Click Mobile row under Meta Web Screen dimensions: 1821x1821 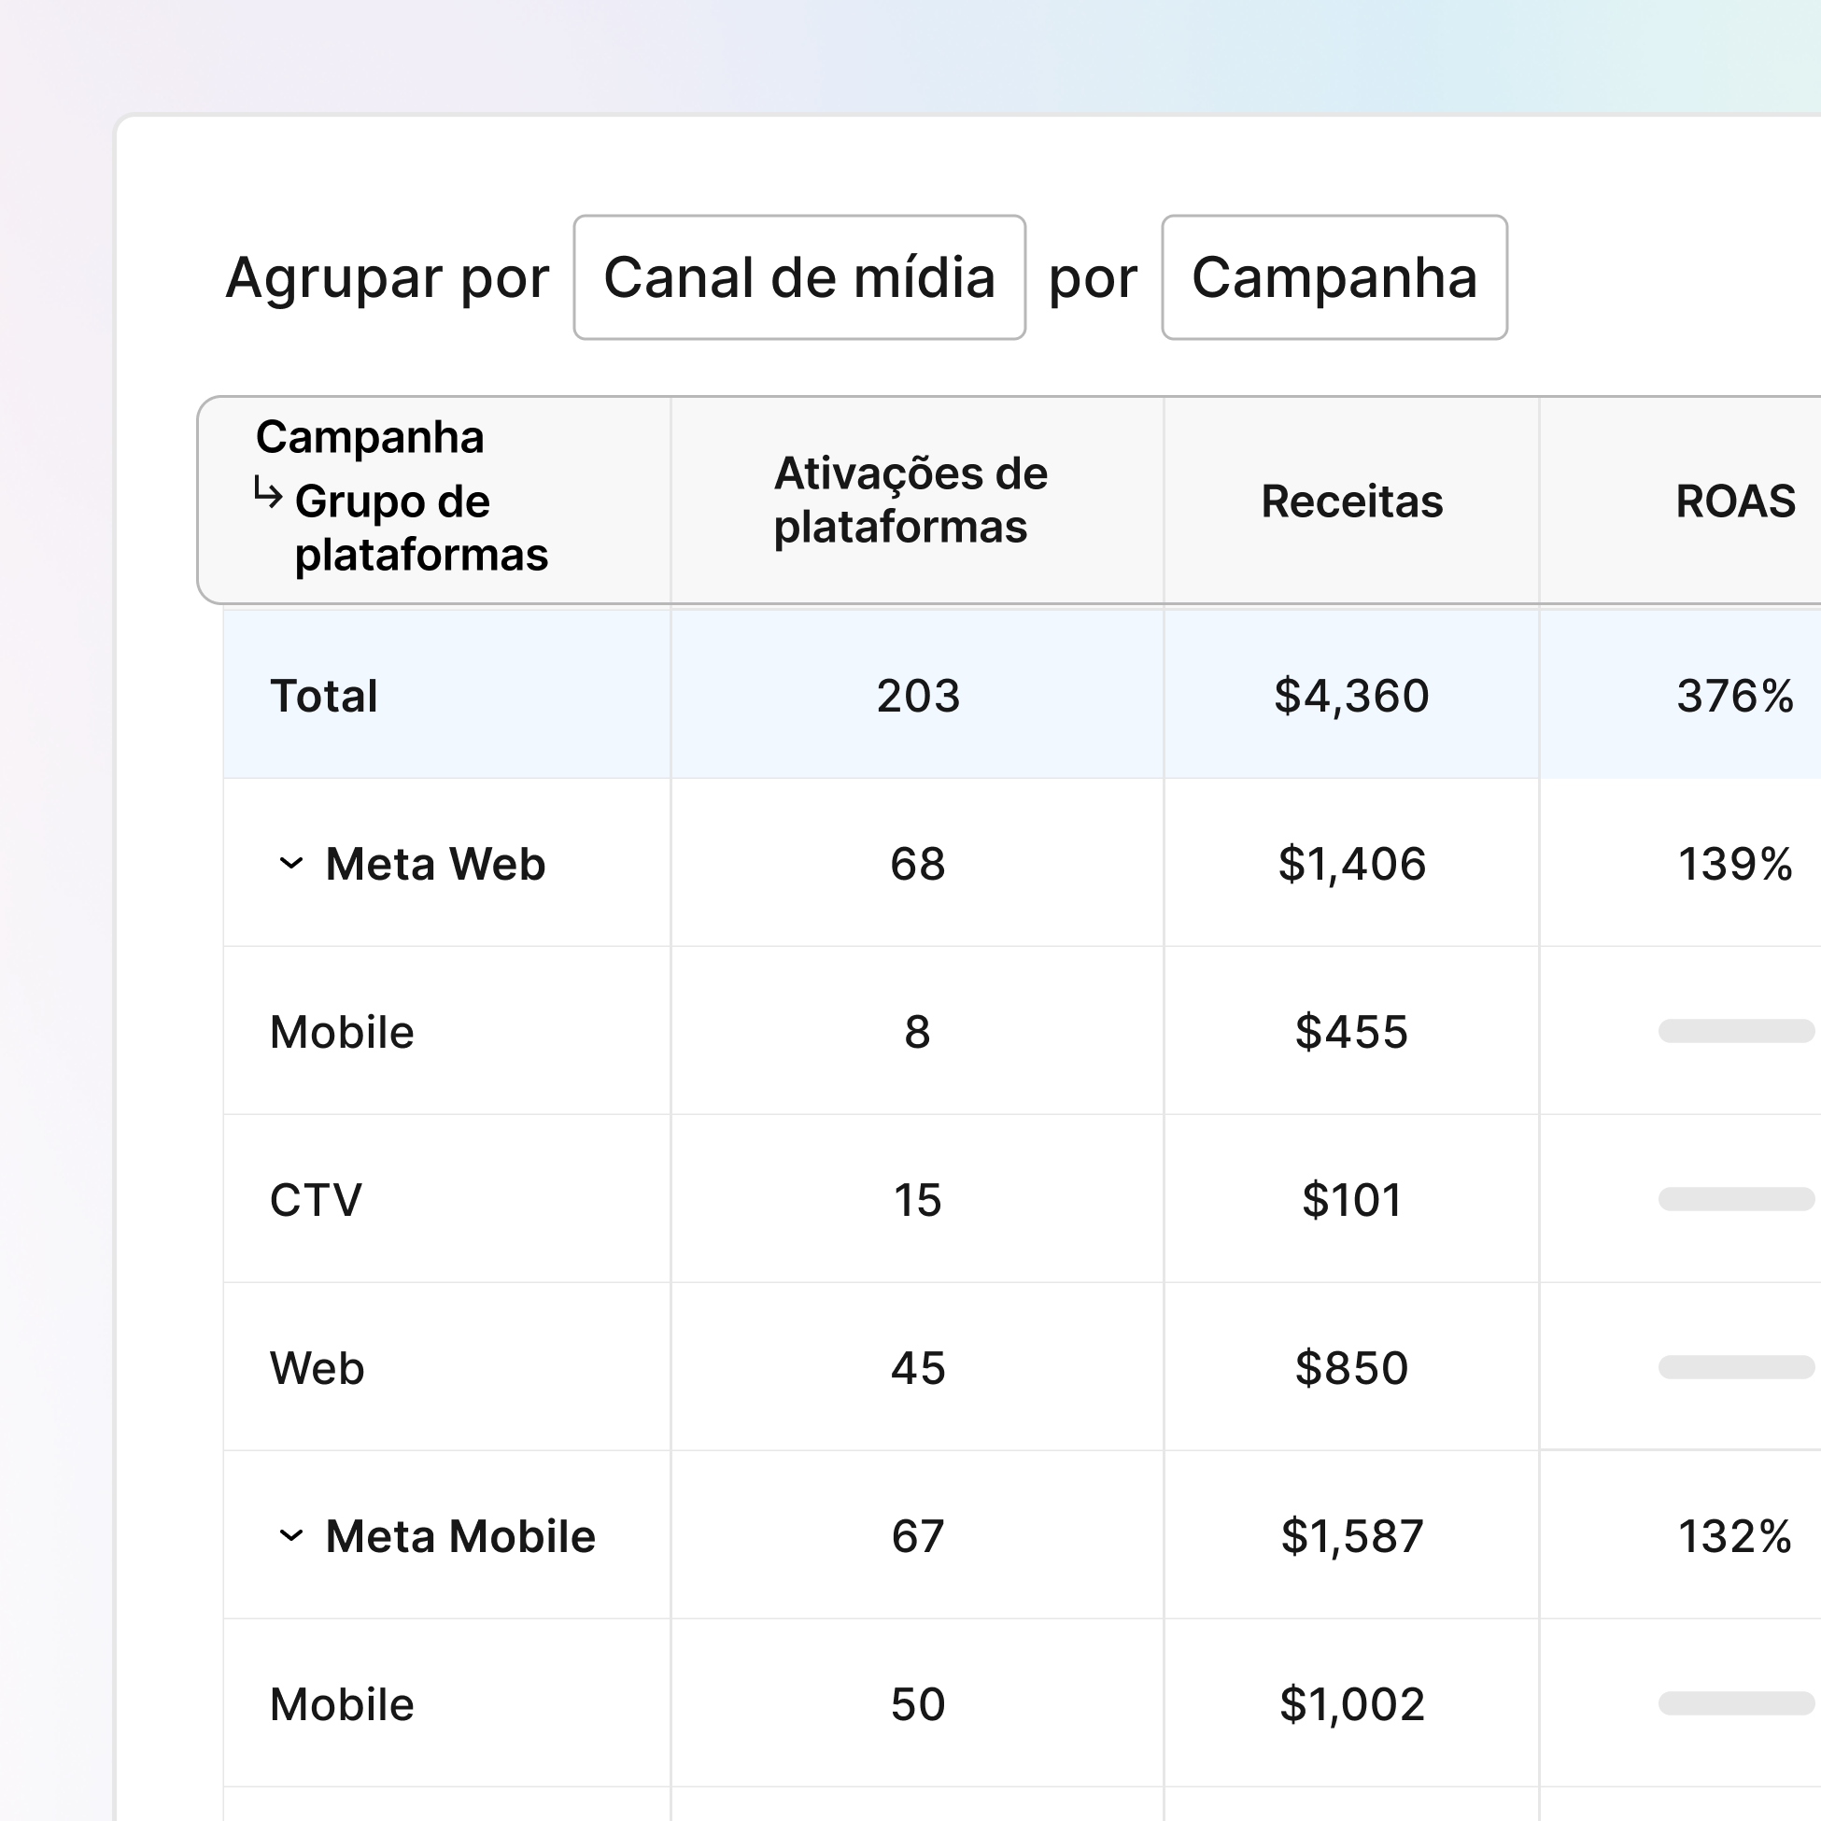(341, 1032)
